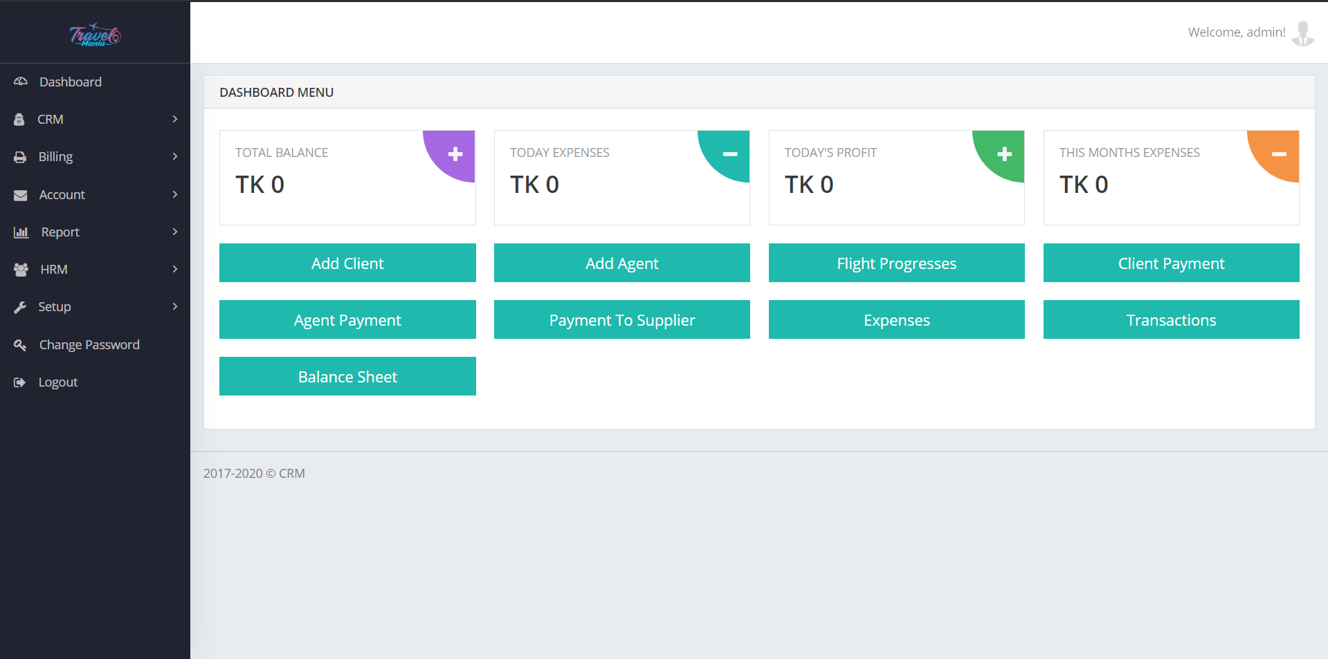Open the Balance Sheet button
Screen dimensions: 1328x659
click(x=347, y=376)
